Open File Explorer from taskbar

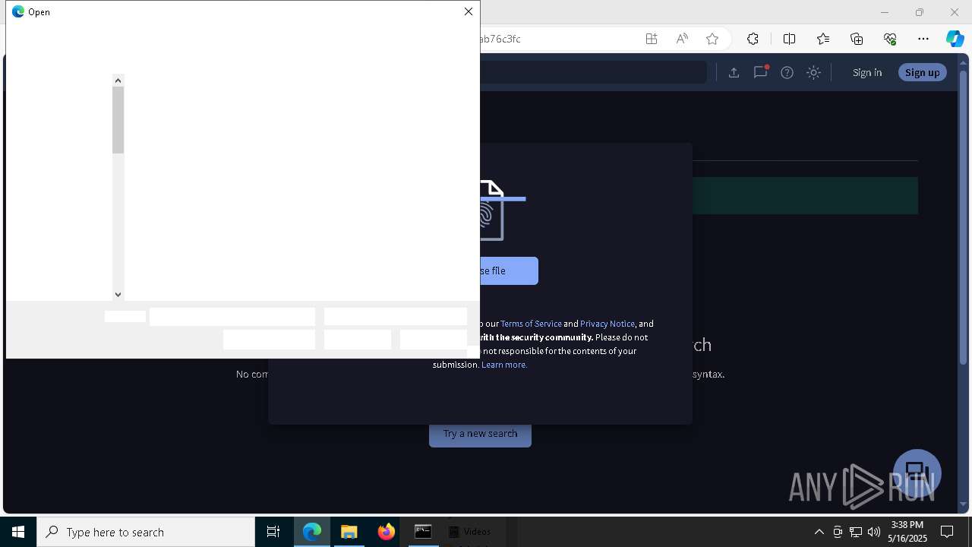pyautogui.click(x=349, y=532)
